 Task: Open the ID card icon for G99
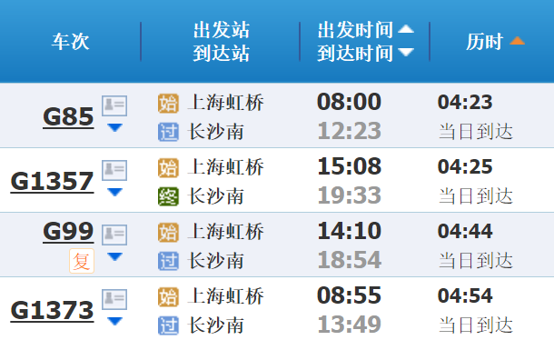click(x=114, y=235)
